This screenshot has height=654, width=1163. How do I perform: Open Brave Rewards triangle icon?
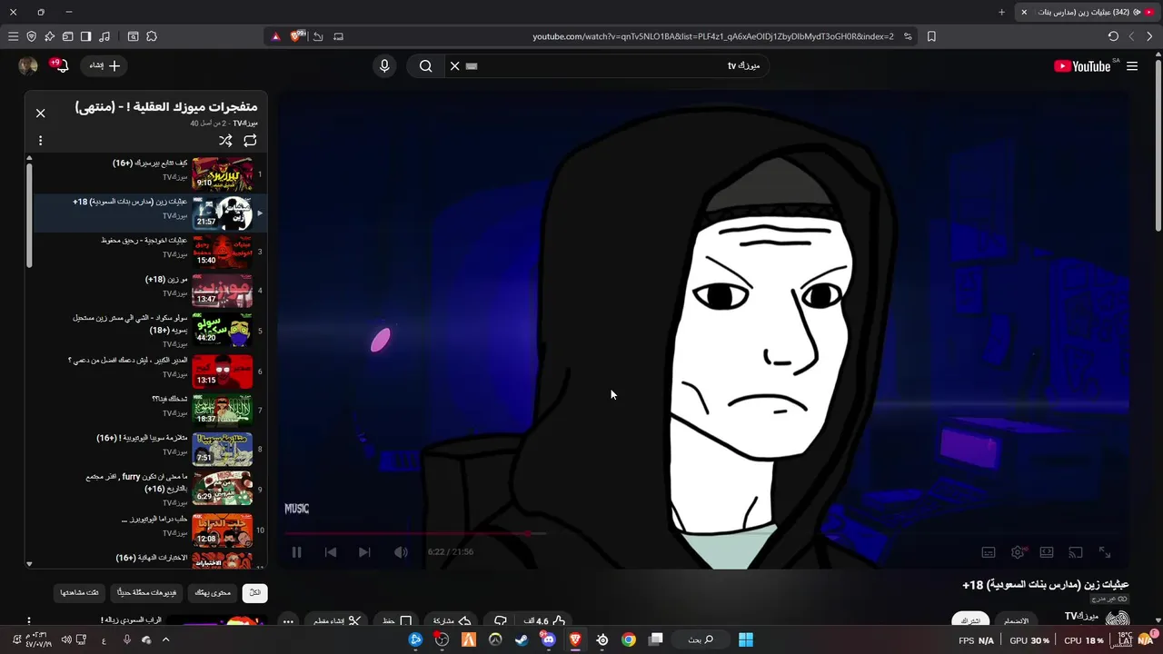pos(276,36)
